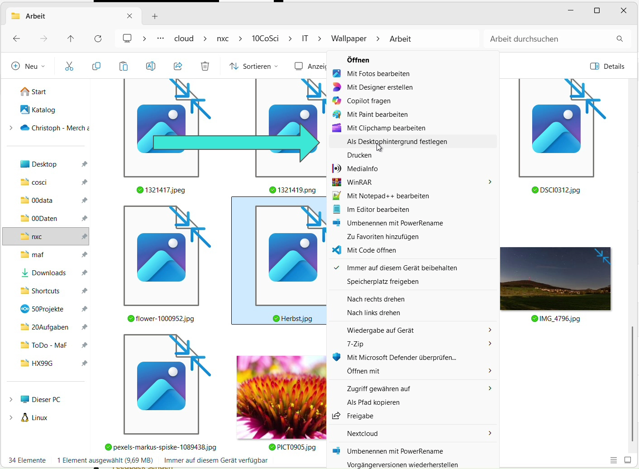Click Öffnen at top of context menu

pos(413,60)
